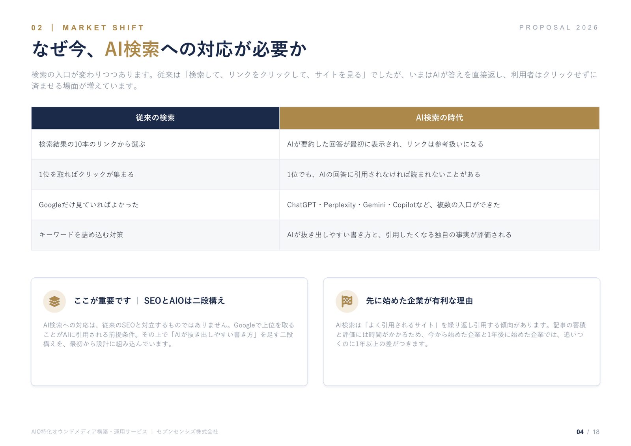
Task: Select cell '検索結果の10本のリンクから選ぶ'
Action: (x=155, y=144)
